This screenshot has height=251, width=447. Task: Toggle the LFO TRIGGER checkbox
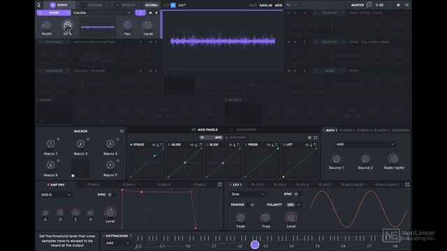coord(251,204)
